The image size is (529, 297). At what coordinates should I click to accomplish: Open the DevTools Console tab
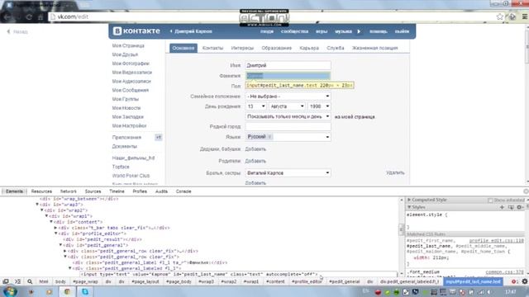(x=183, y=191)
